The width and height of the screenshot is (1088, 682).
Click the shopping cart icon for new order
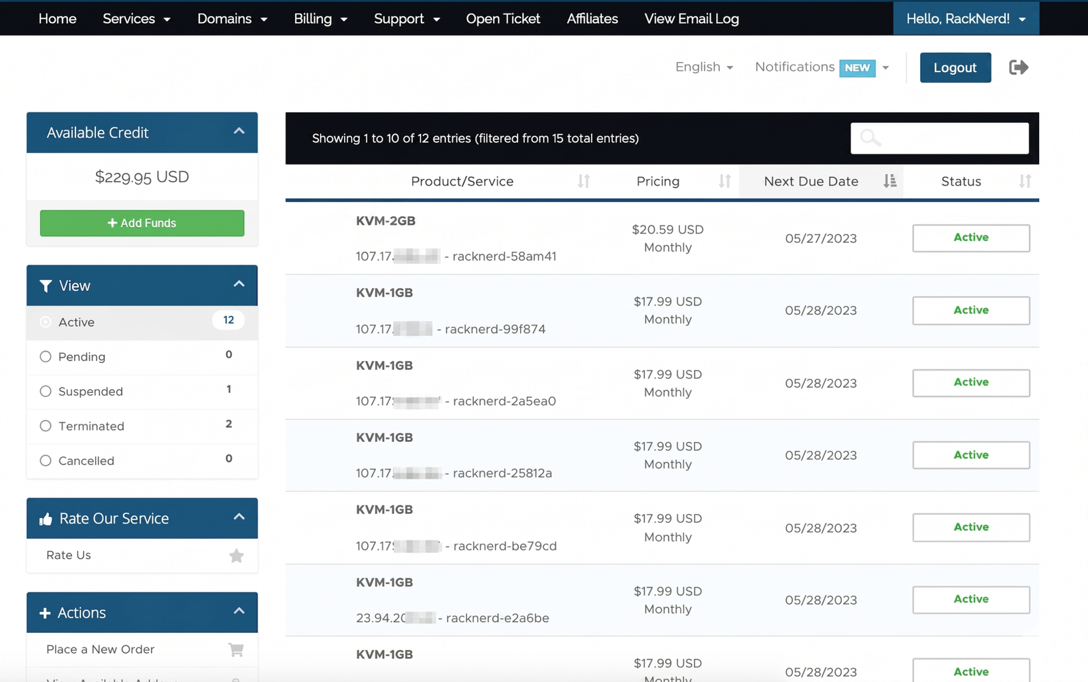click(x=236, y=649)
